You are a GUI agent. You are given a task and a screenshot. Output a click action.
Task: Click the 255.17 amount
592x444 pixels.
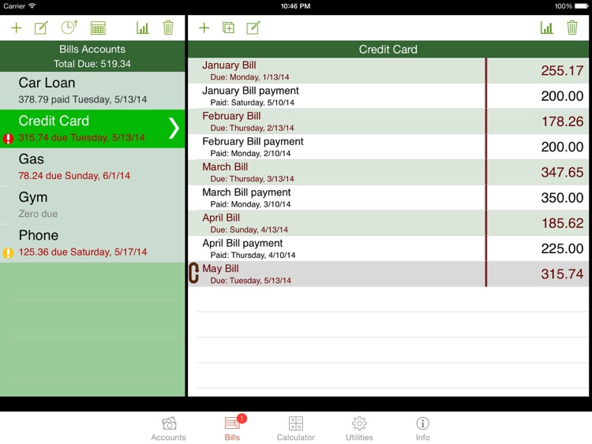(x=562, y=70)
